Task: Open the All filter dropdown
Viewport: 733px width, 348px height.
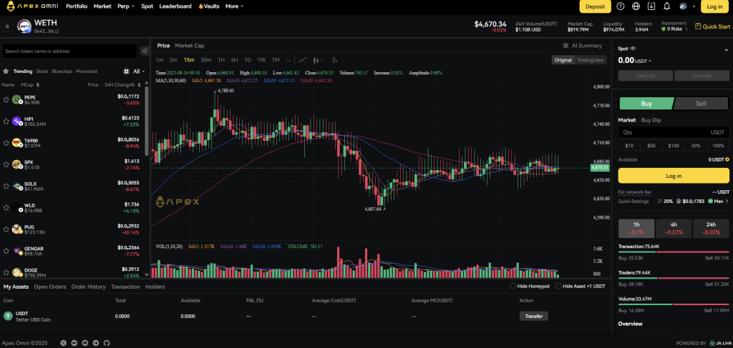Action: [x=139, y=71]
